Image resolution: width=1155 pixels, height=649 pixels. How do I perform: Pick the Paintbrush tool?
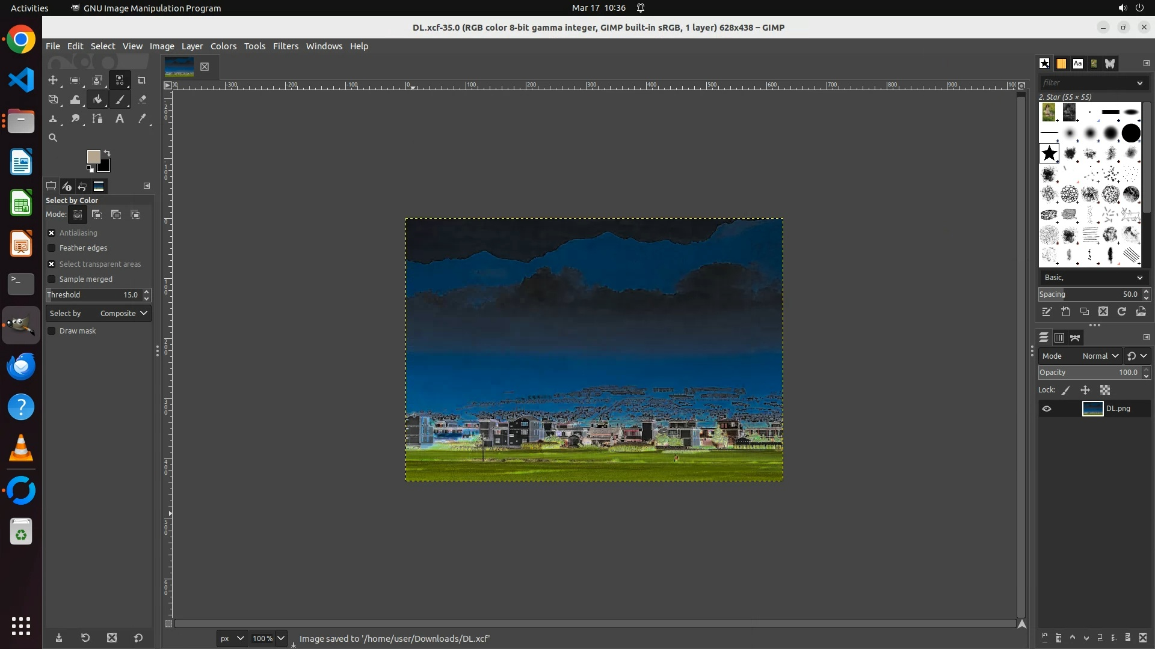coord(120,100)
